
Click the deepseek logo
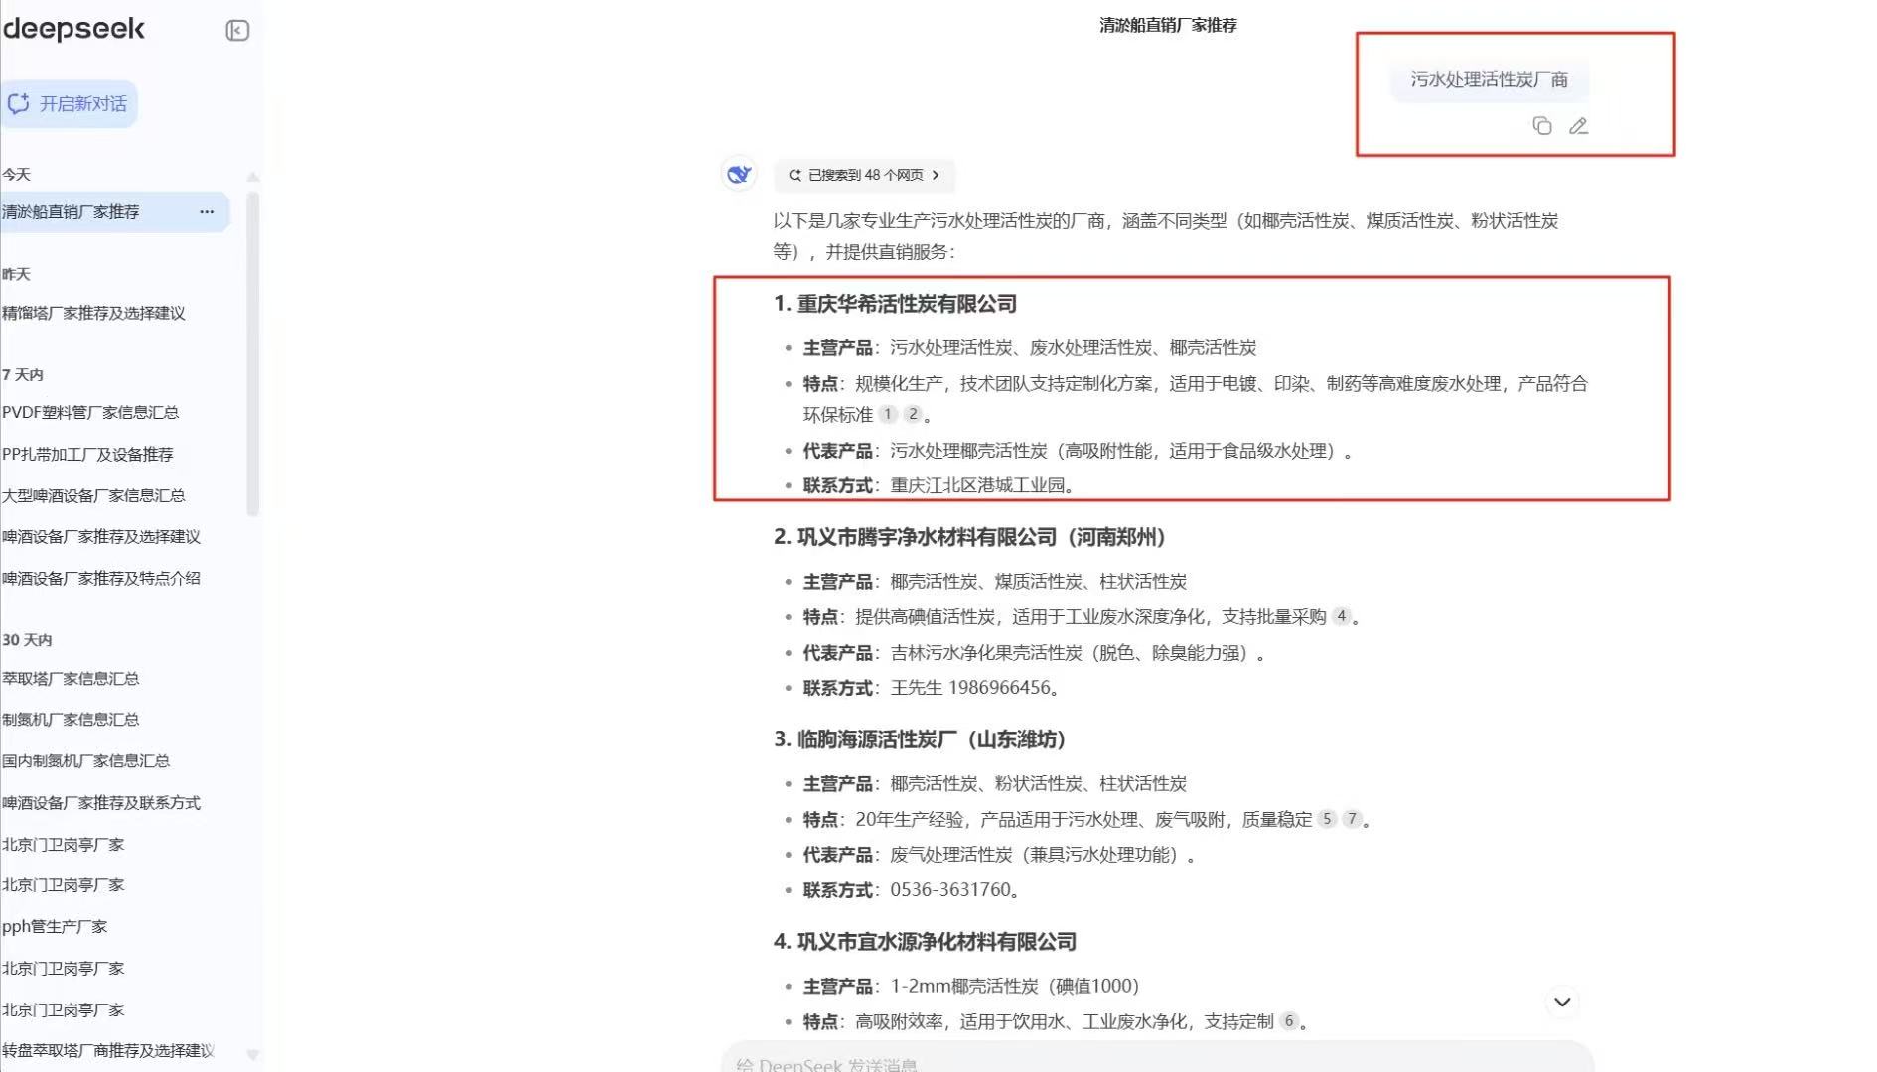click(74, 29)
